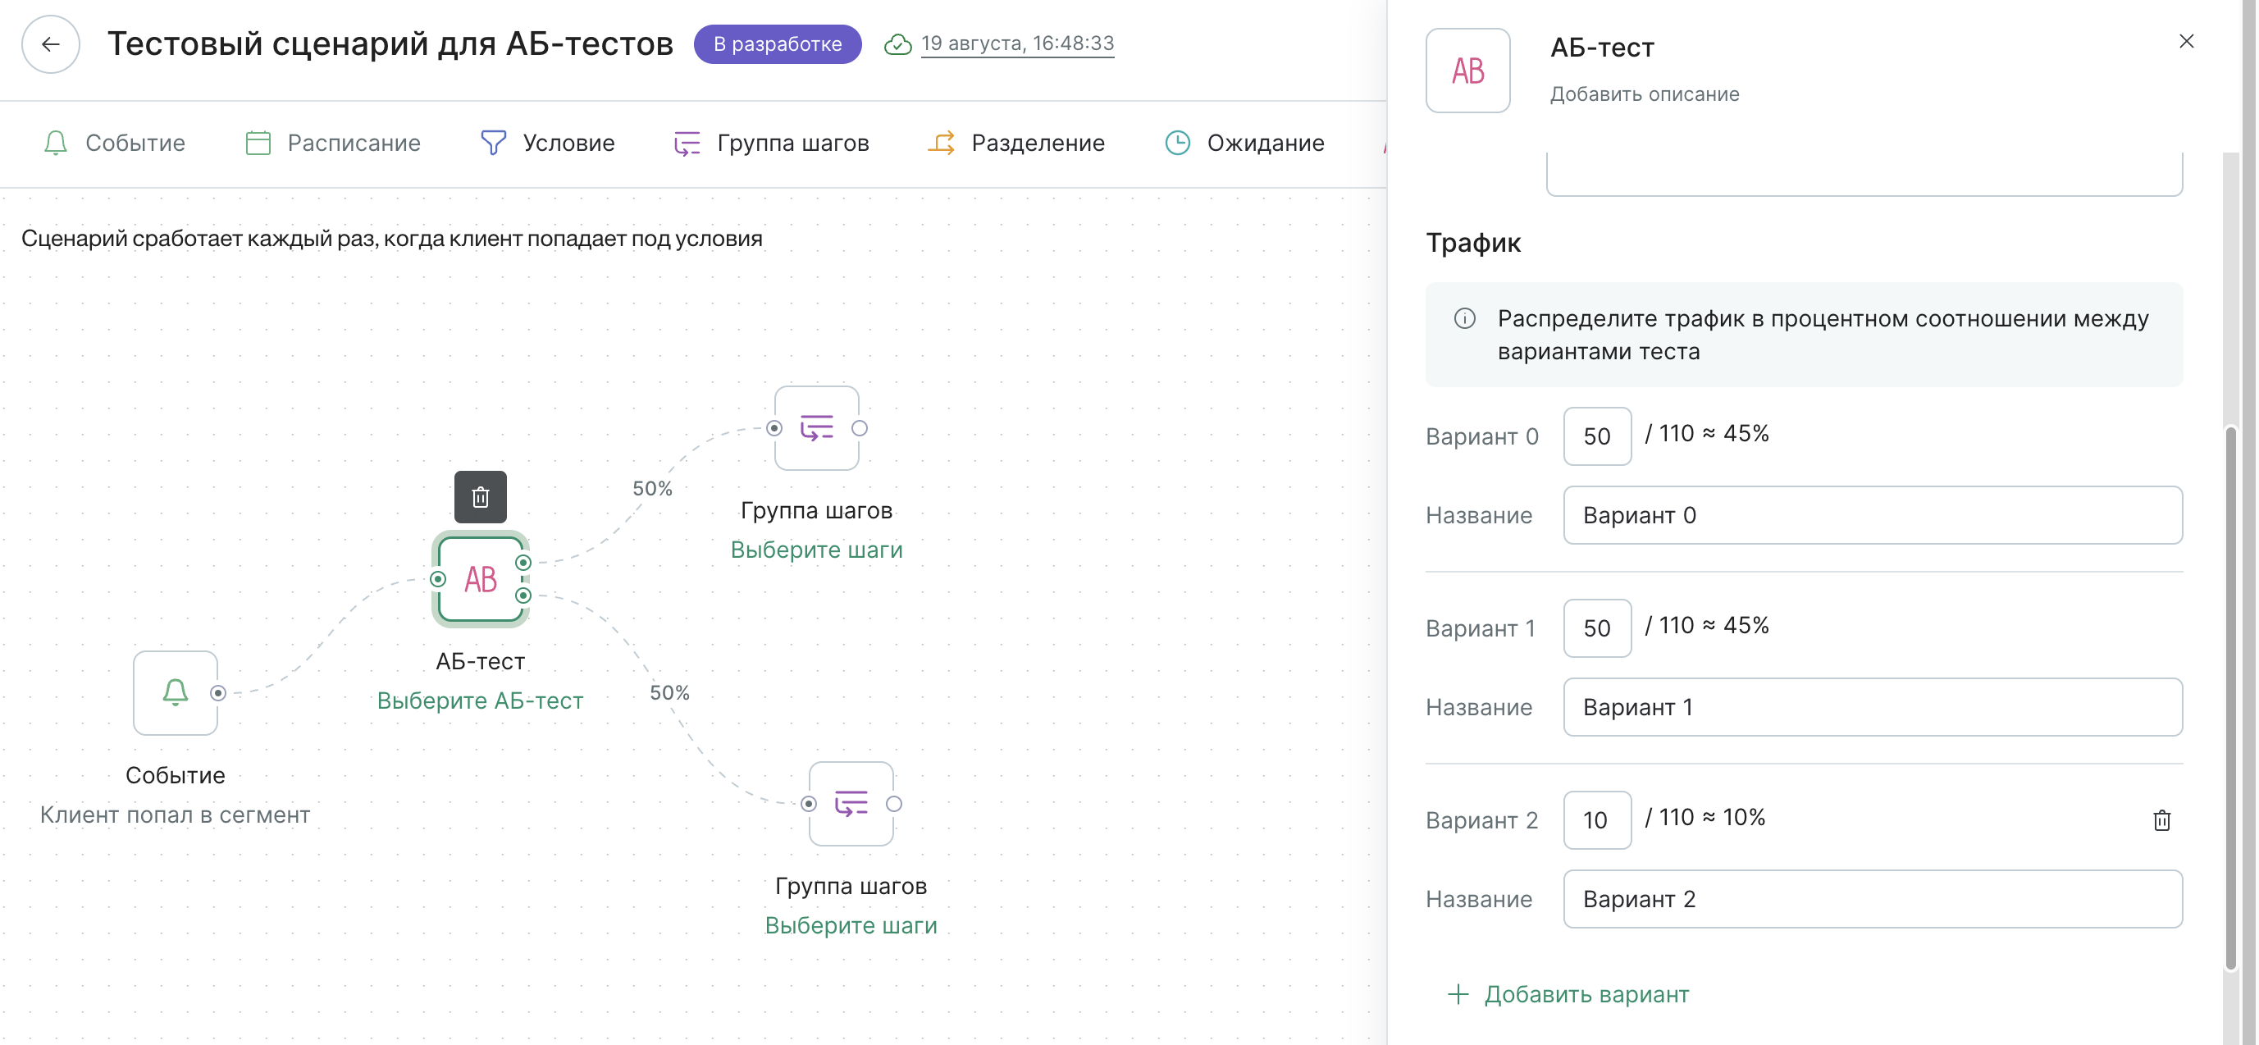2259x1045 pixels.
Task: Select the Группа шагов toolbar icon
Action: point(687,143)
